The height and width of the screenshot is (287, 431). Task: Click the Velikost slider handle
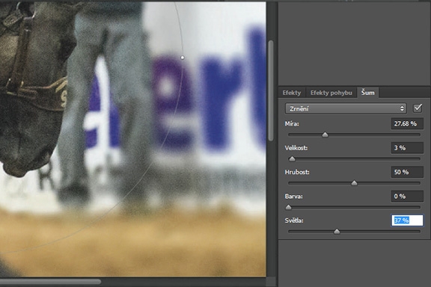pyautogui.click(x=292, y=158)
